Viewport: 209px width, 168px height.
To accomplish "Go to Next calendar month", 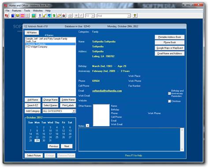I will (x=67, y=146).
